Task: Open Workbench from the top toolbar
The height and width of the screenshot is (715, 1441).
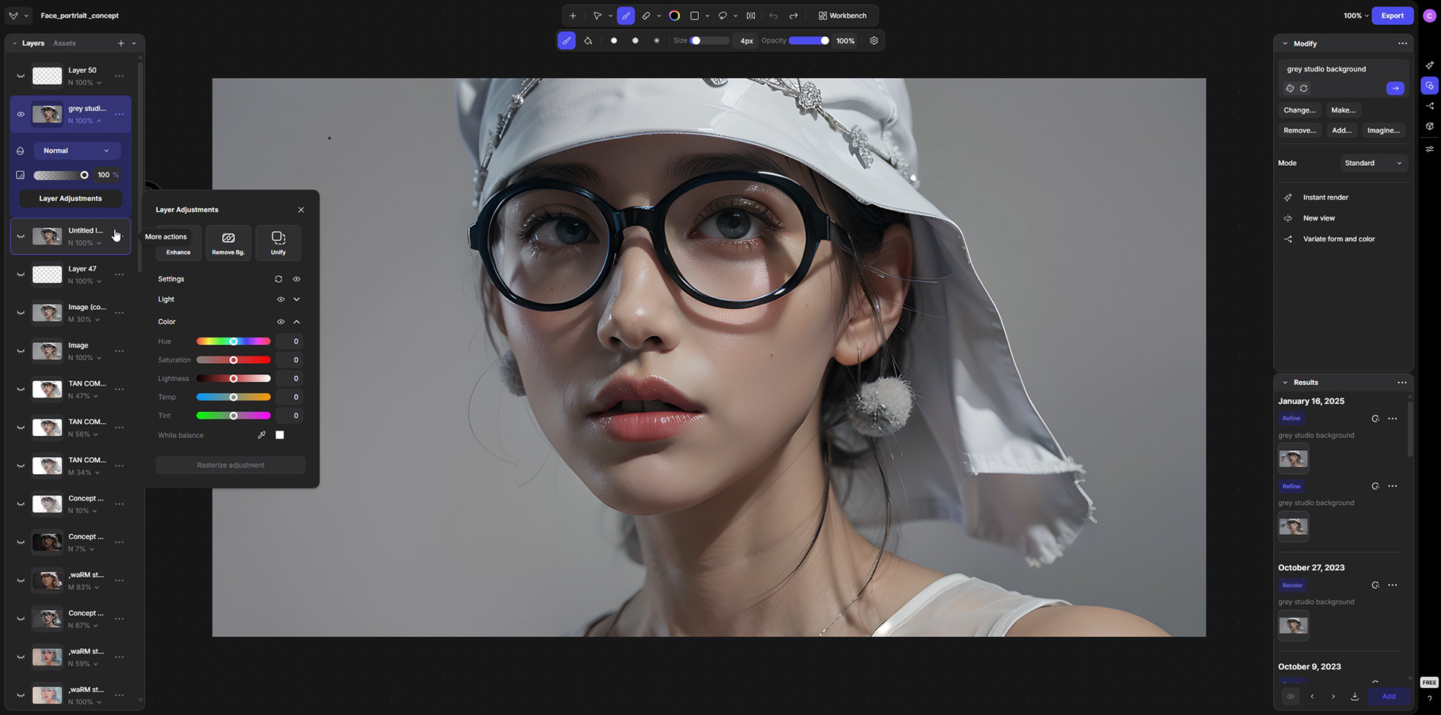Action: 842,16
